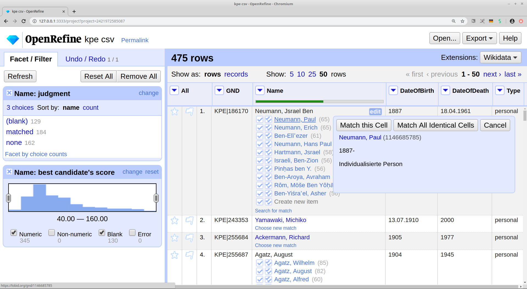Click the Name reconciliation progress bar

pyautogui.click(x=319, y=102)
